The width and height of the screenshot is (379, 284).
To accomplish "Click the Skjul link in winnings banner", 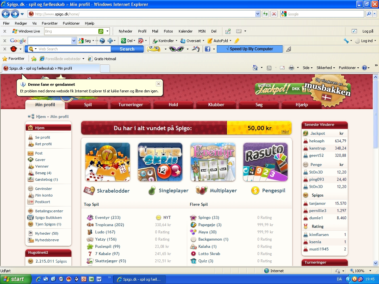I will (285, 131).
